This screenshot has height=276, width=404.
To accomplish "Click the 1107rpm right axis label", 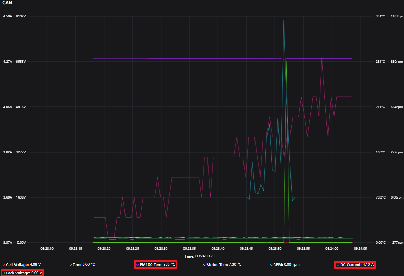I will [396, 16].
